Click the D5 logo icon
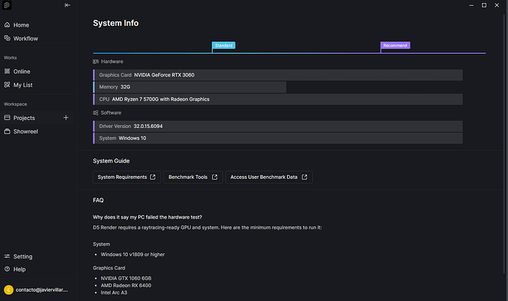 [x=7, y=5]
